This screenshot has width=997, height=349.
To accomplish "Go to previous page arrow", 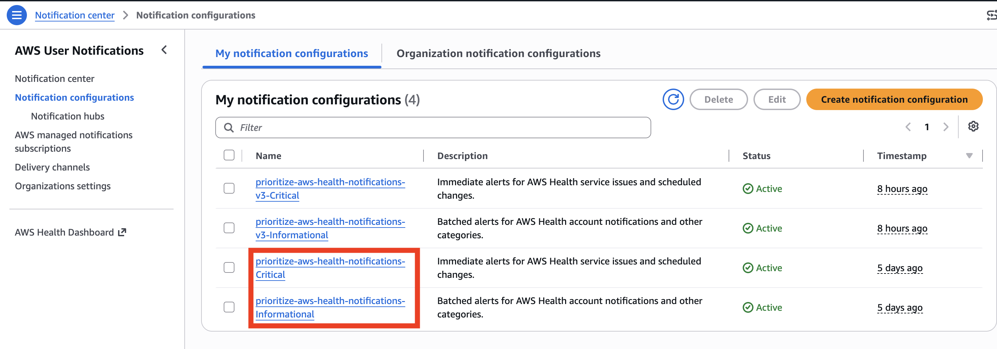I will [x=908, y=127].
